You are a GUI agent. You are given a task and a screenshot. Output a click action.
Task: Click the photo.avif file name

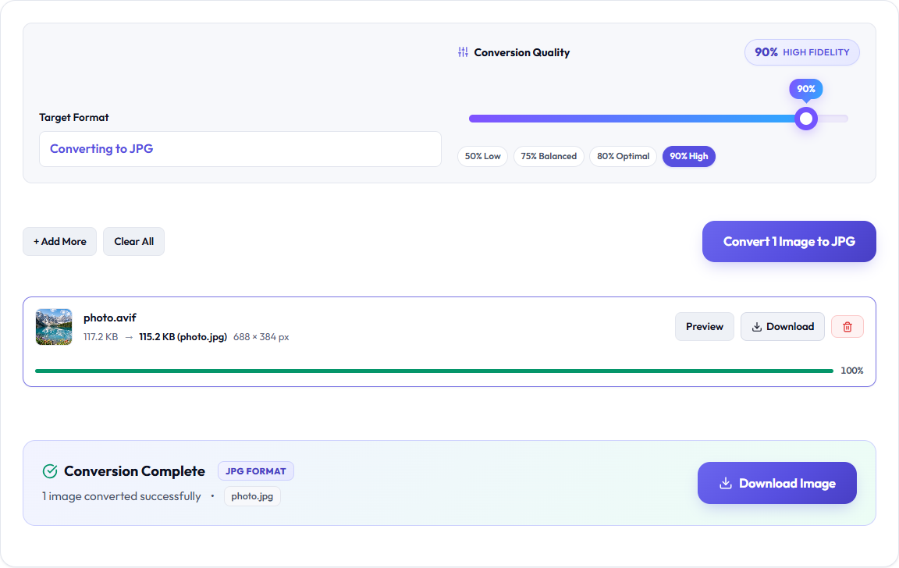(110, 318)
